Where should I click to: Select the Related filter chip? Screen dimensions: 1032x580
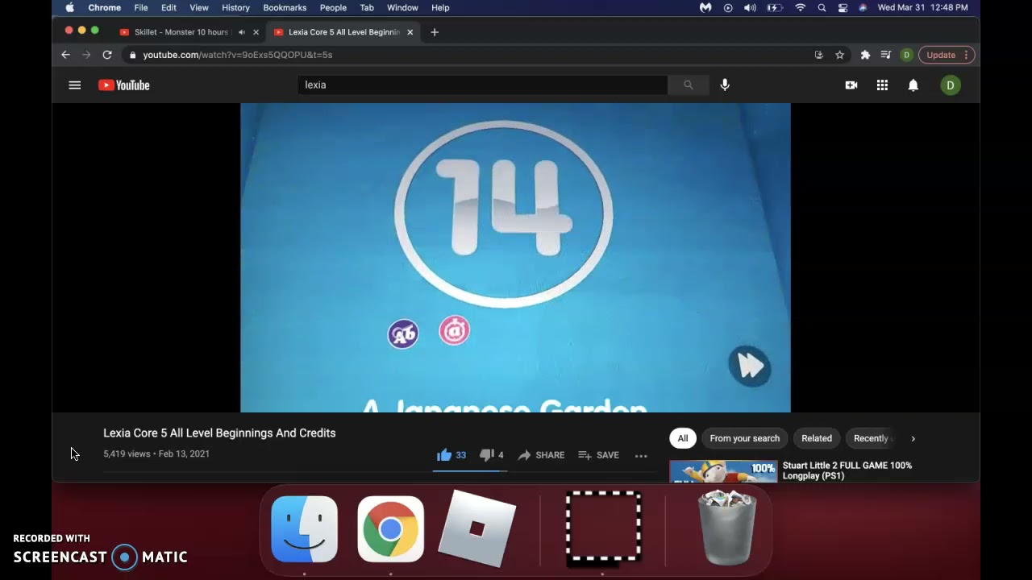(817, 438)
